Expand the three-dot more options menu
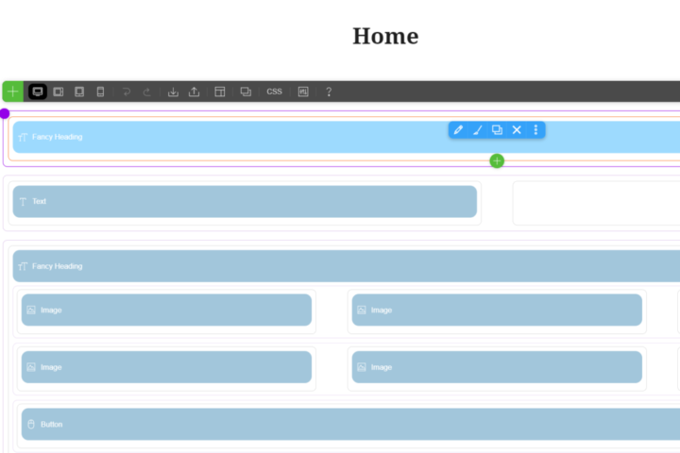 pos(535,130)
